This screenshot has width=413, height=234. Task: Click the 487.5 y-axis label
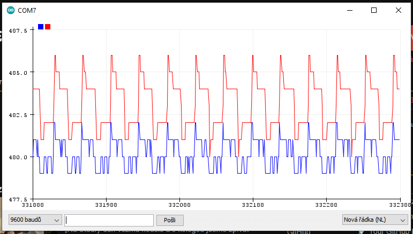(18, 30)
